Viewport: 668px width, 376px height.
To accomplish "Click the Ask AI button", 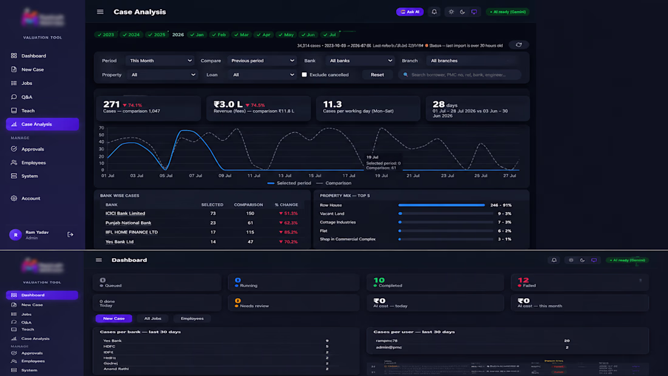I will click(x=410, y=12).
